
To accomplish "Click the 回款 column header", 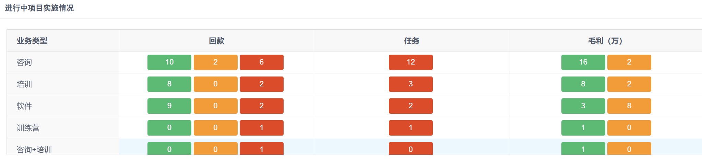I will (x=217, y=41).
